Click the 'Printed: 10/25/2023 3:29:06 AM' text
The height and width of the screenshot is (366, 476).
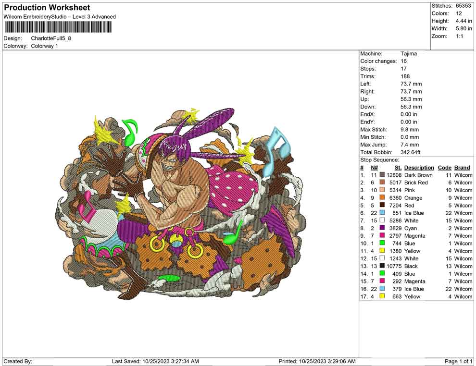[317, 362]
